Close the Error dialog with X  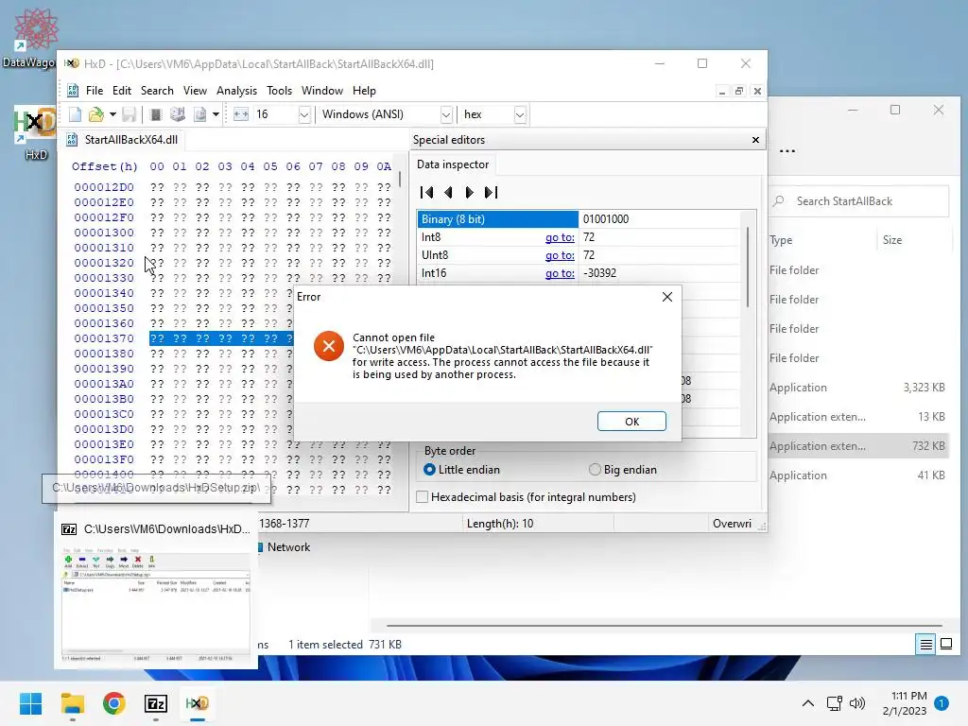coord(667,297)
